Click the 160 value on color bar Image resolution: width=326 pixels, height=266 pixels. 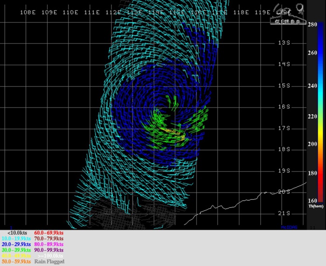[312, 200]
